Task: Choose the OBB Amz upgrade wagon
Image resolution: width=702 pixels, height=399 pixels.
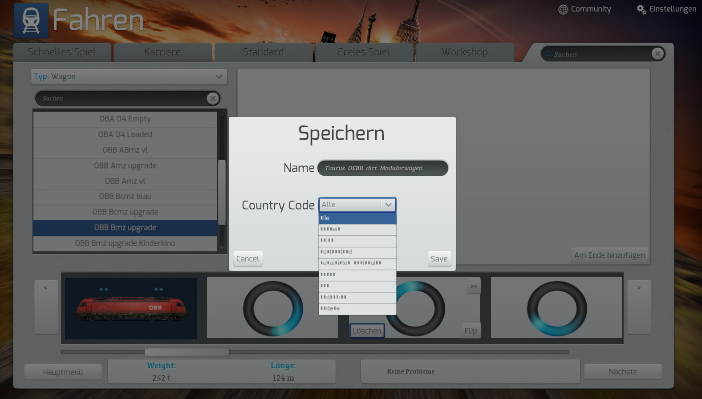Action: [x=125, y=165]
